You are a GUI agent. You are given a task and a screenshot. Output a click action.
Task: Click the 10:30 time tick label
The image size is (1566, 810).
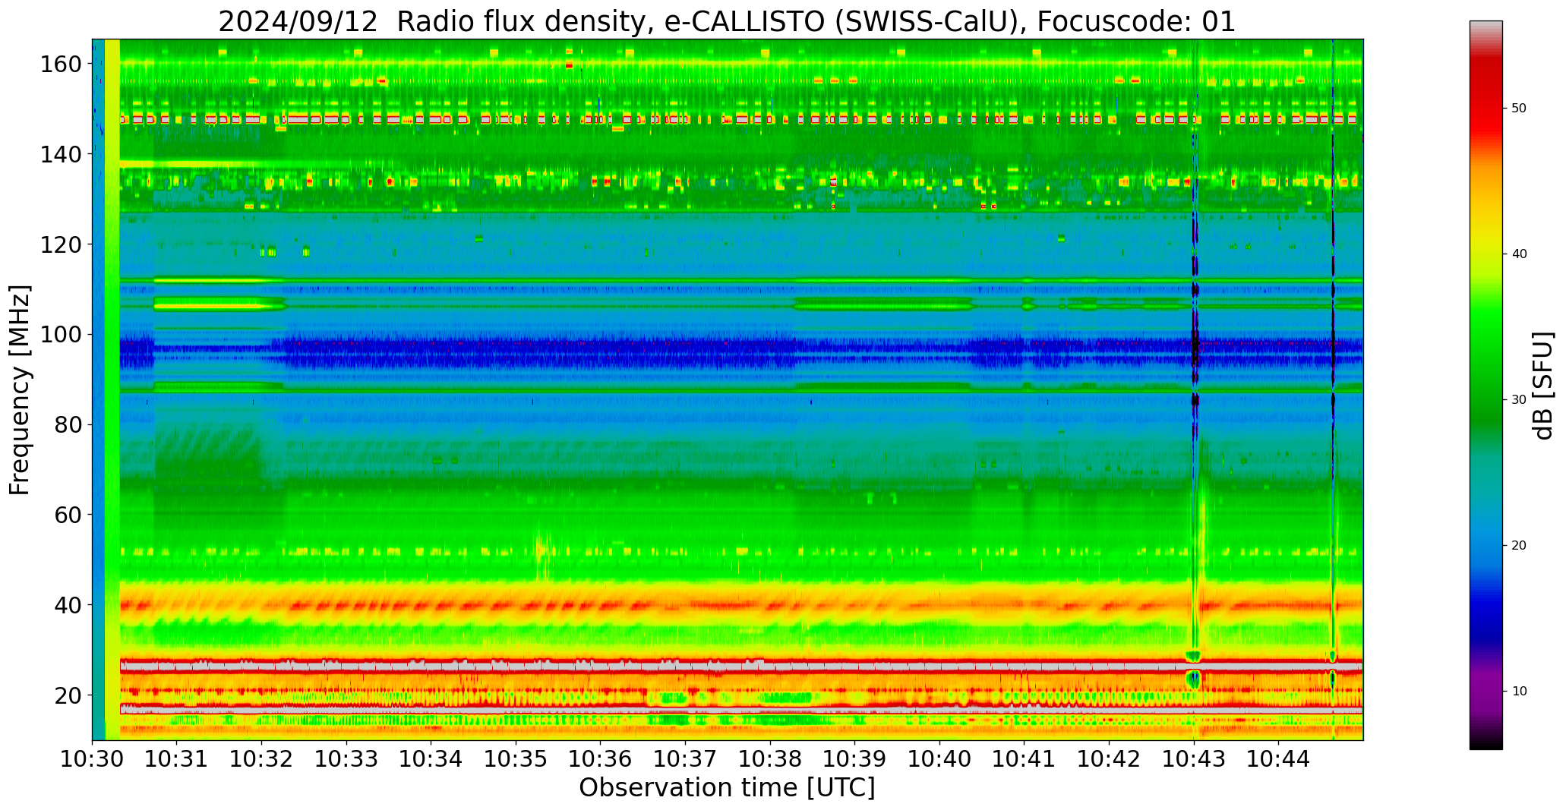pos(93,758)
